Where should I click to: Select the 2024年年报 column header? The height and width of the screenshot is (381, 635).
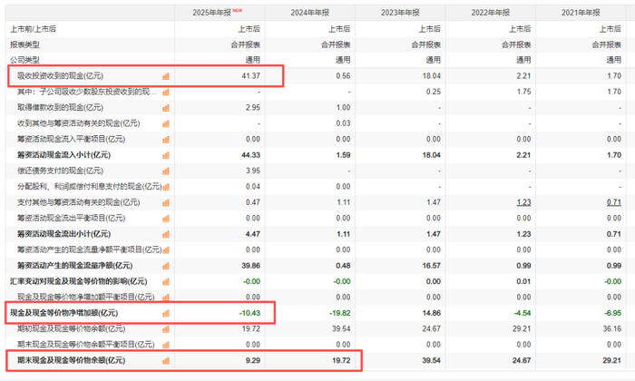(x=310, y=13)
